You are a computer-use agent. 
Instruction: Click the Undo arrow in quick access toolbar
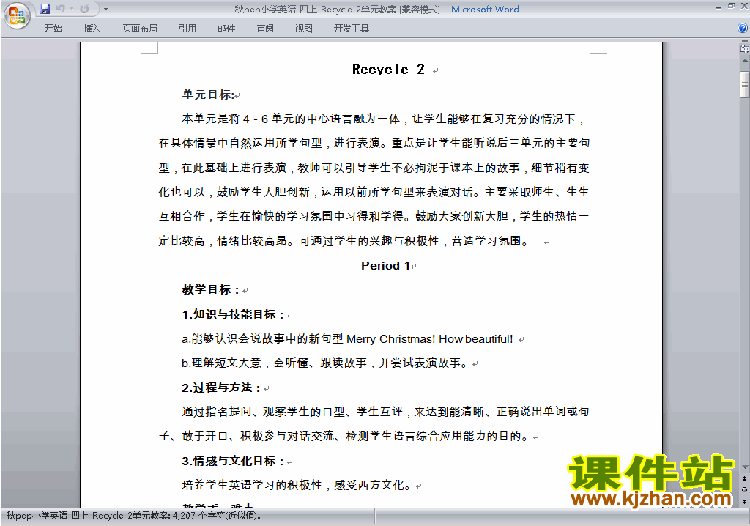point(60,9)
